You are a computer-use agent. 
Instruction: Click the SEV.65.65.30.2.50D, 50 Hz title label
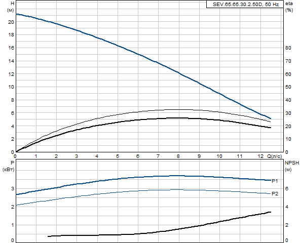[245, 5]
